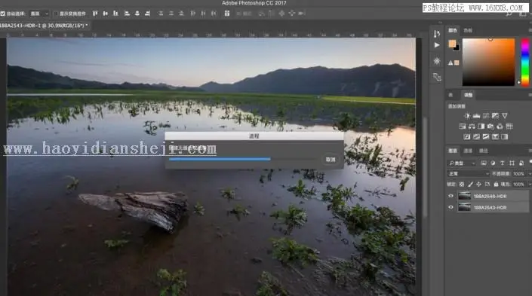
Task: Switch to the Layers tab
Action: click(x=453, y=151)
